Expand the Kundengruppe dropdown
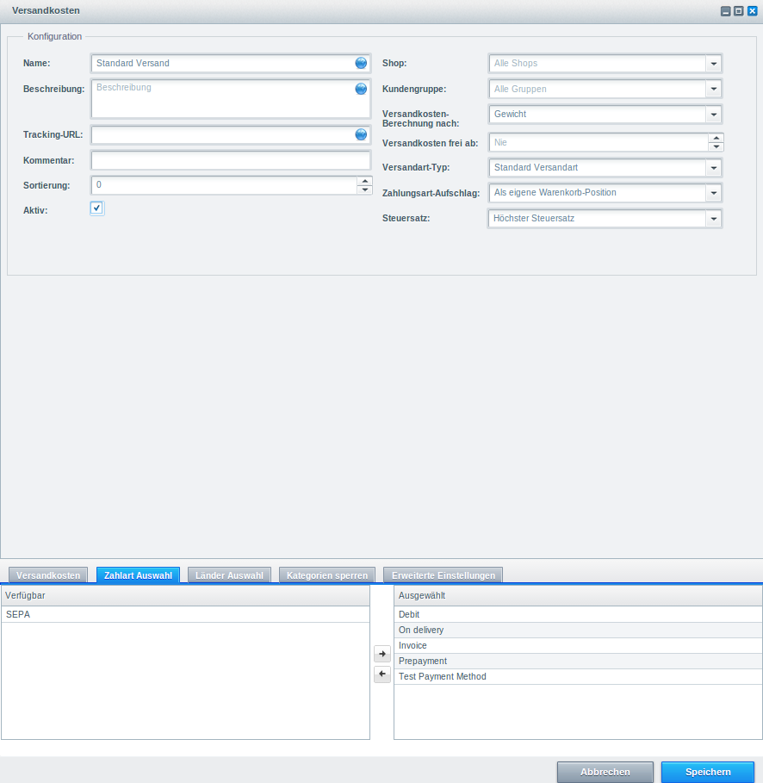Viewport: 763px width, 783px height. coord(713,89)
